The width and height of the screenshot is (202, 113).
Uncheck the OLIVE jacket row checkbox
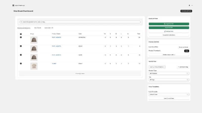(x=21, y=55)
